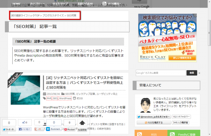Click the up arrow 先頭移動 icon
The image size is (211, 136).
pyautogui.click(x=82, y=123)
